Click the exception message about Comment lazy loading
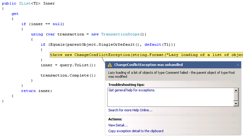Viewport: 243px width, 137px height. 172,74
